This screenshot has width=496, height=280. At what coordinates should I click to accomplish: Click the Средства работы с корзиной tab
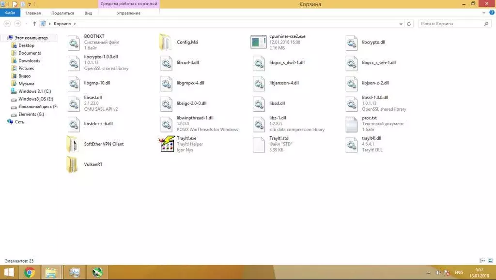(x=129, y=4)
